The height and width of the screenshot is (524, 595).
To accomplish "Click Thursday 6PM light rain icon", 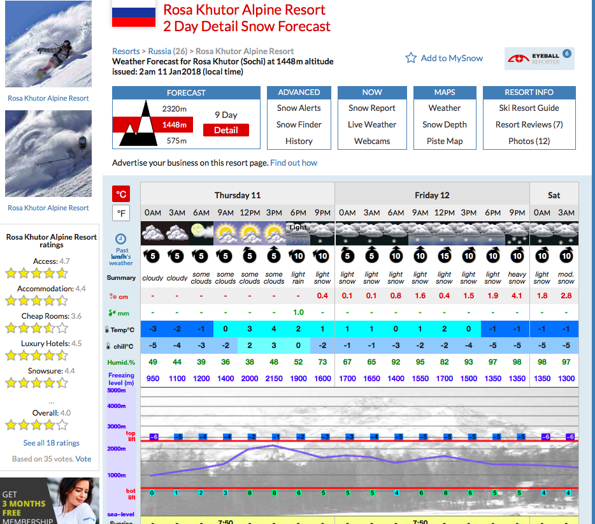I will coord(298,233).
